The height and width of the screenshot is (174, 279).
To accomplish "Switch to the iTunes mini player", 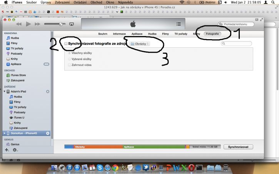I will (x=257, y=20).
